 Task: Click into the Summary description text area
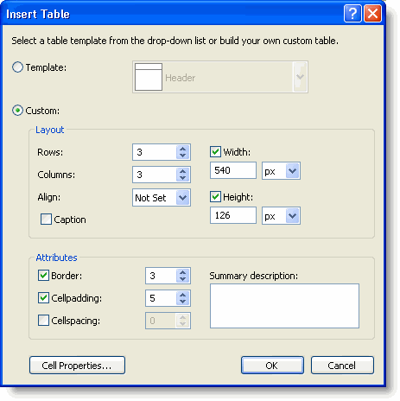284,306
